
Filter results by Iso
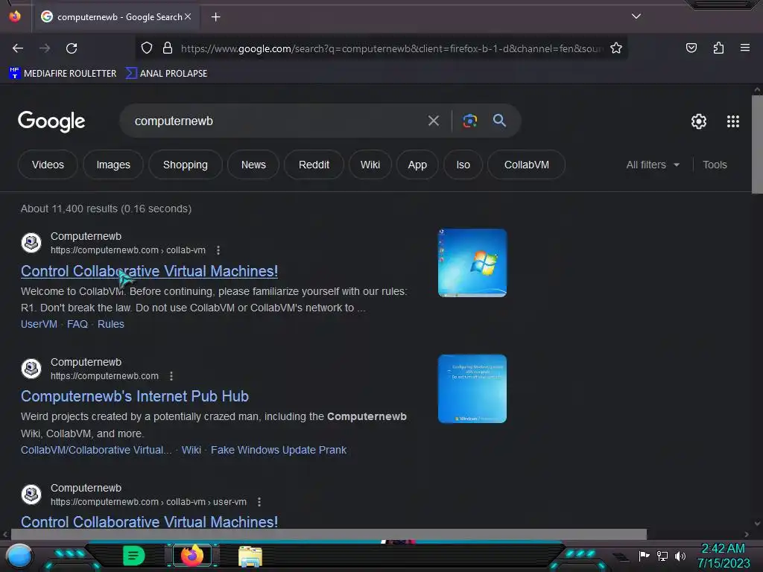(463, 165)
